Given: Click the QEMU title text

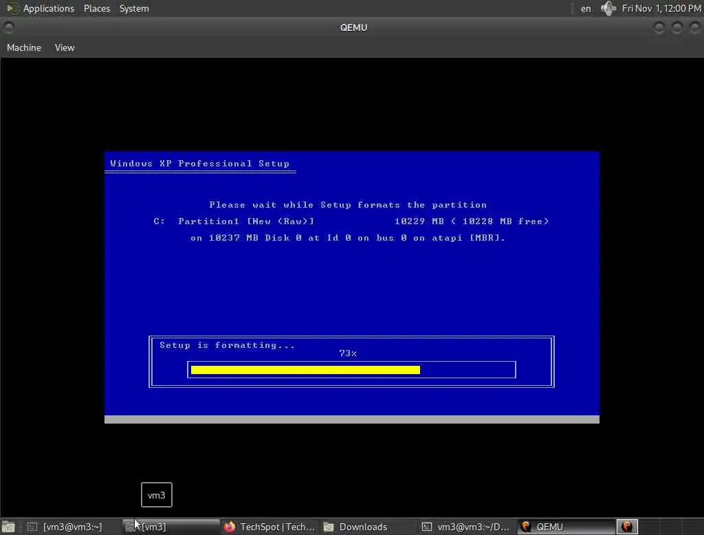Looking at the screenshot, I should [354, 28].
